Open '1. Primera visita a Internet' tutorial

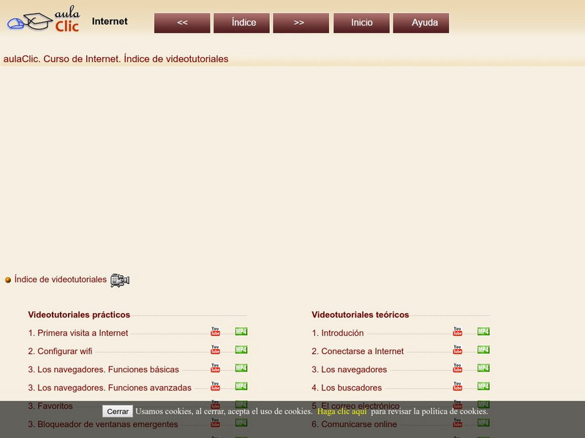pyautogui.click(x=78, y=333)
